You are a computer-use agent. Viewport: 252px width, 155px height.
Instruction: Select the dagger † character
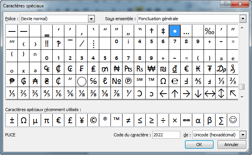pos(151,31)
